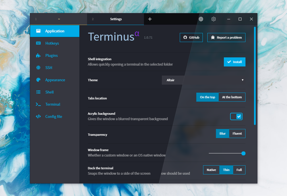Close the Terminus window

(x=251, y=19)
